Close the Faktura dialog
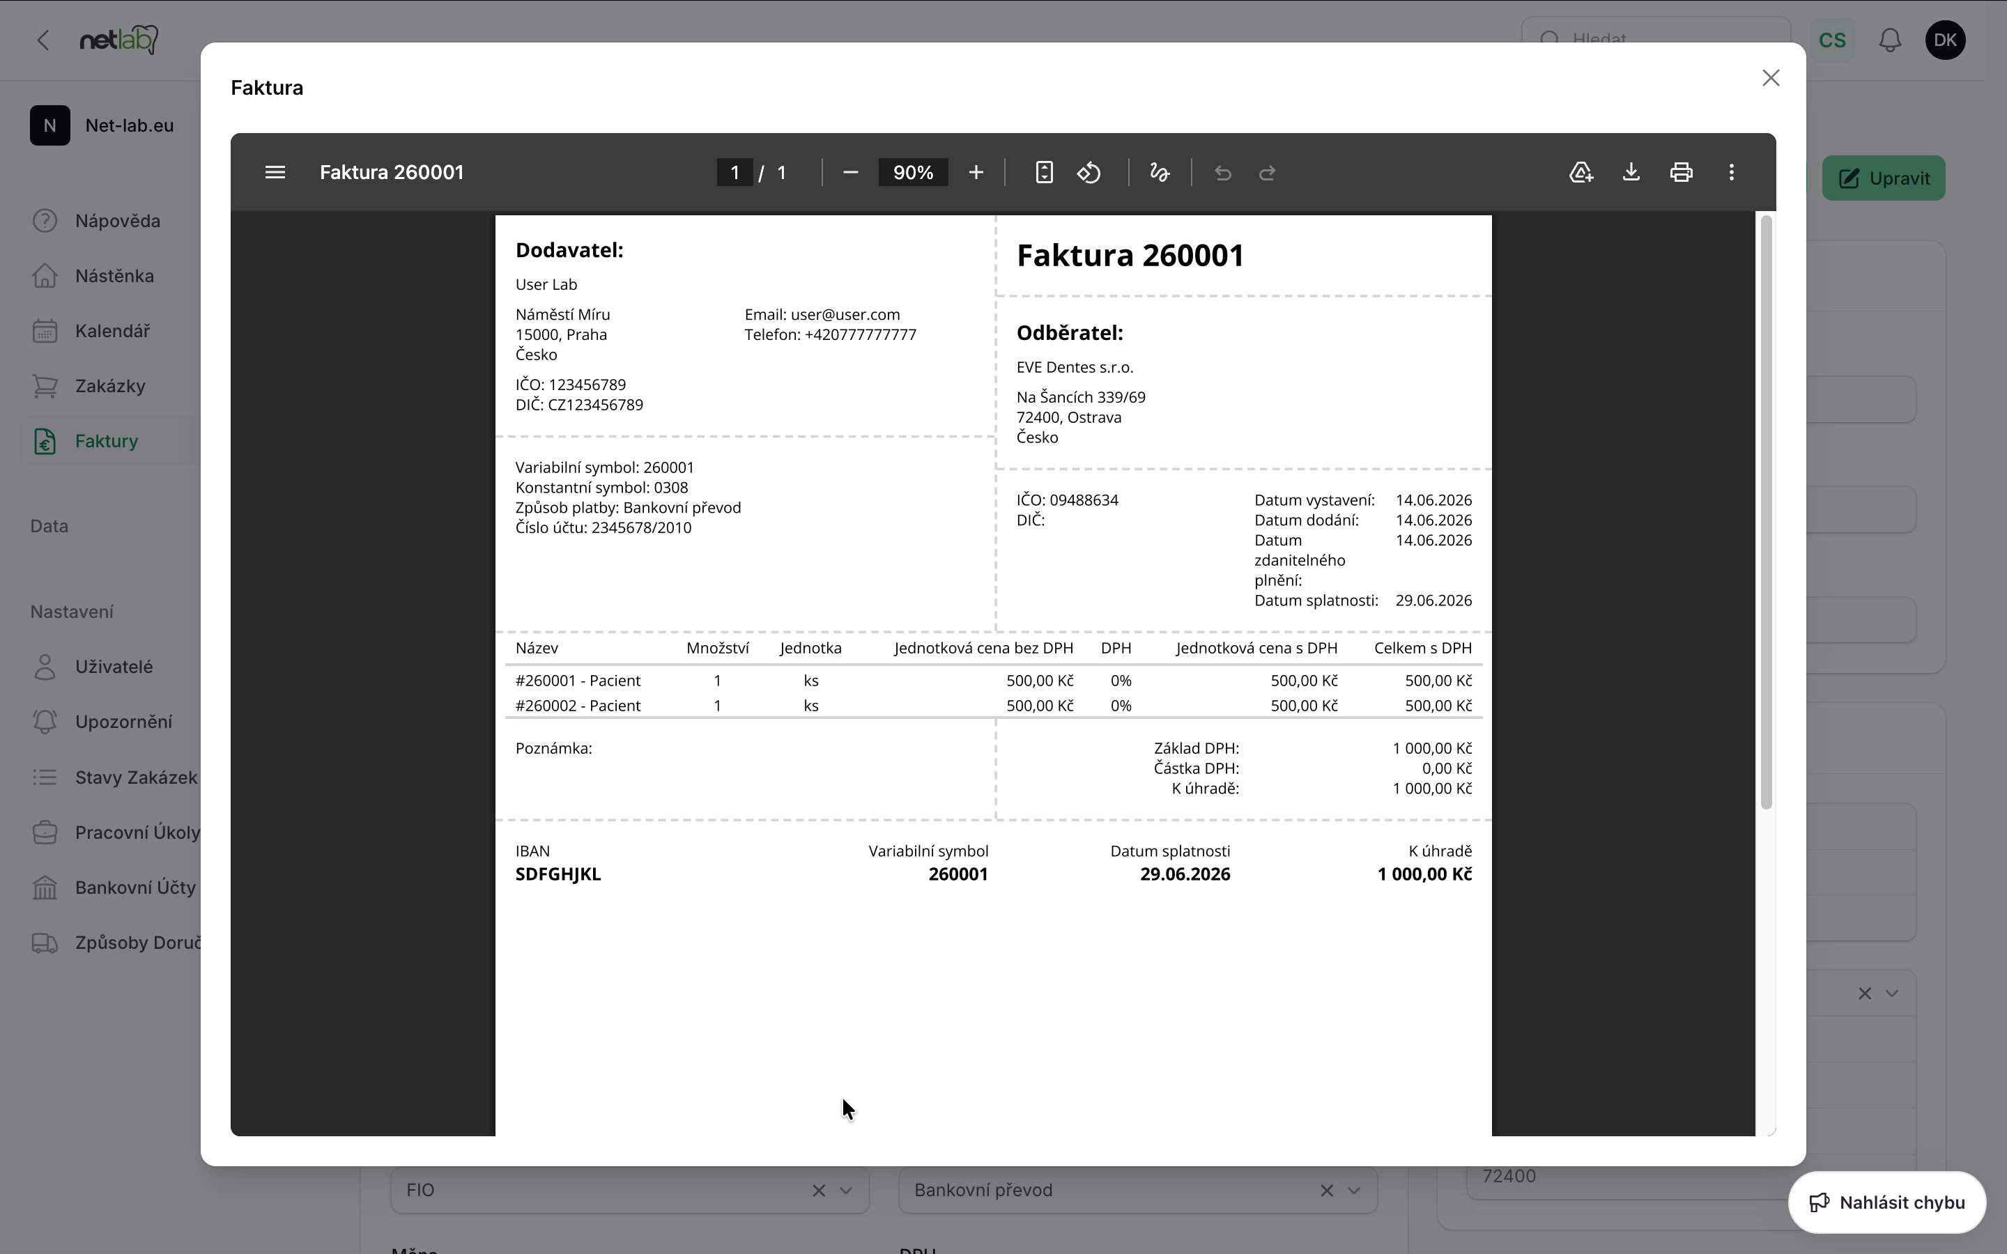This screenshot has height=1254, width=2007. point(1771,78)
